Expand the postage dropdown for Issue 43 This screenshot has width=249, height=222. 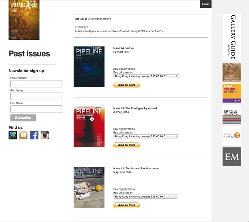click(x=146, y=136)
